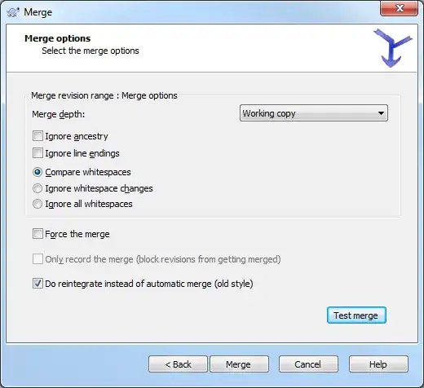Click 'Merge revision range : Merge options' group label
The width and height of the screenshot is (424, 388).
(104, 95)
